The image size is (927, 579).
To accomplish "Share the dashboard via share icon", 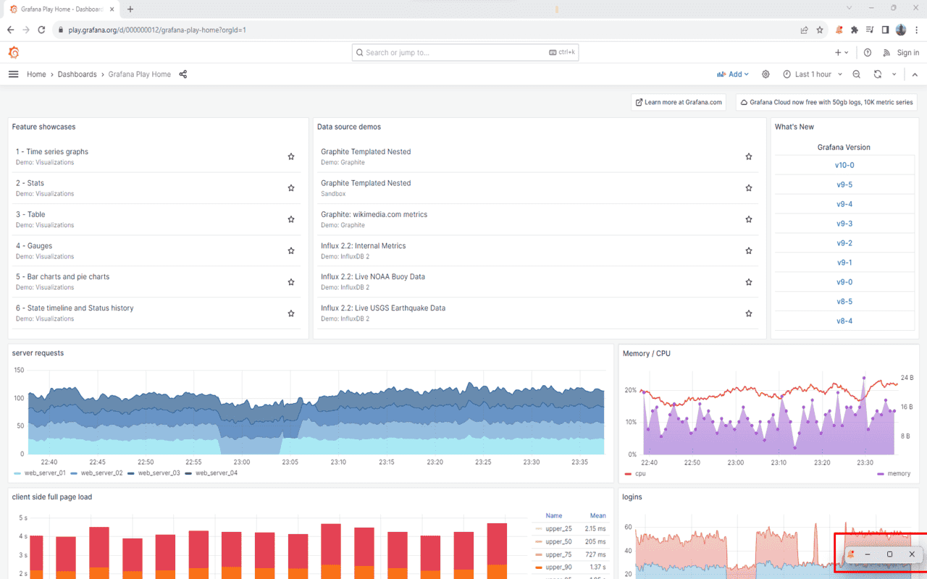I will (183, 74).
